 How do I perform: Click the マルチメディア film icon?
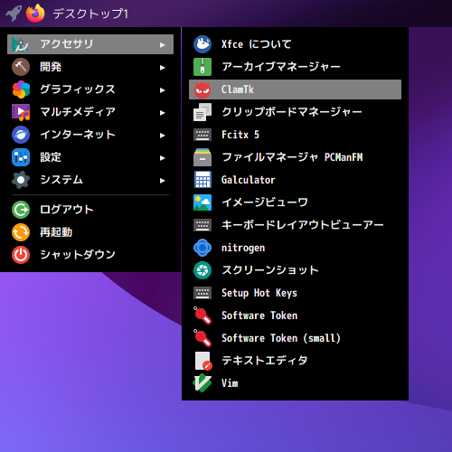pos(21,112)
